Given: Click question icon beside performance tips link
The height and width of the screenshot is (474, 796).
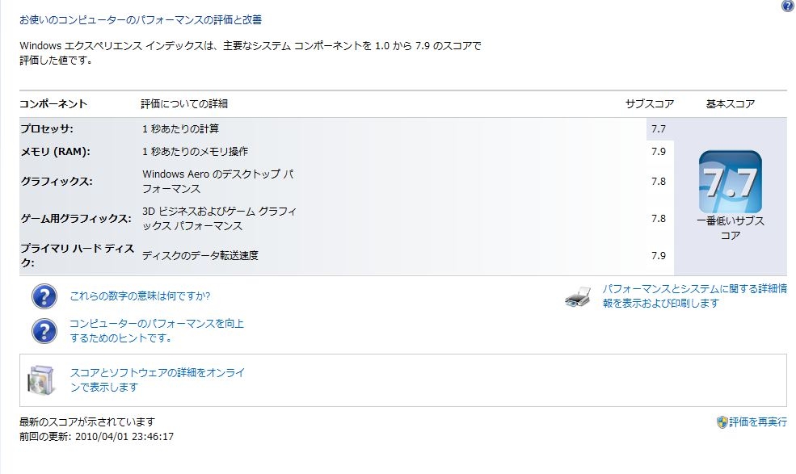Looking at the screenshot, I should [x=44, y=330].
